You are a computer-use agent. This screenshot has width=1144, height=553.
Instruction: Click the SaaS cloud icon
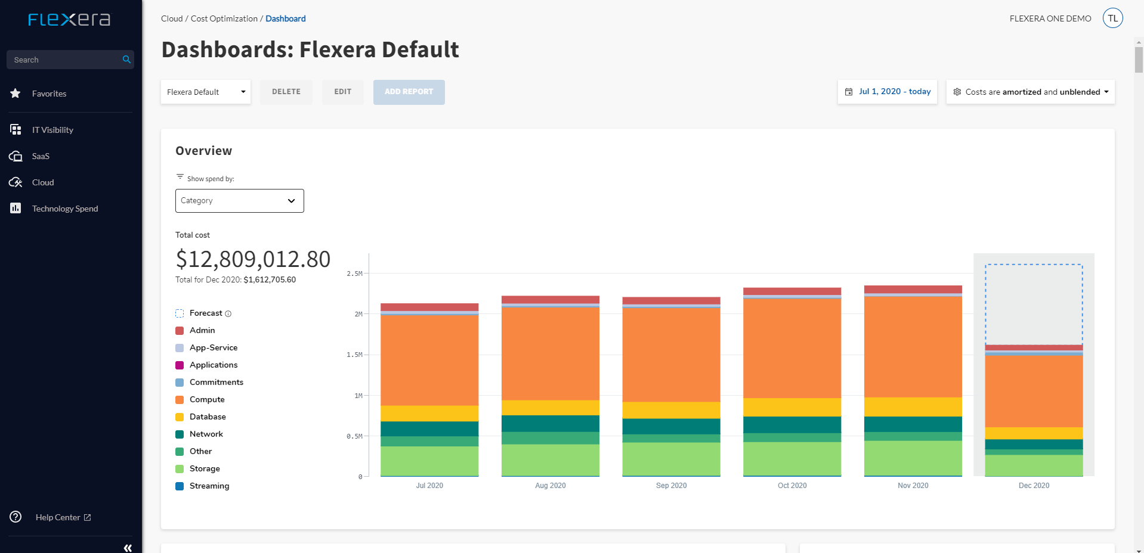tap(16, 156)
